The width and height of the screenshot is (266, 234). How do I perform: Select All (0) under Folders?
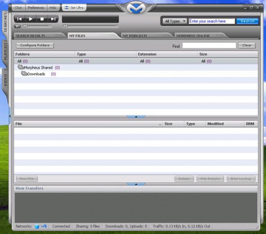[22, 61]
